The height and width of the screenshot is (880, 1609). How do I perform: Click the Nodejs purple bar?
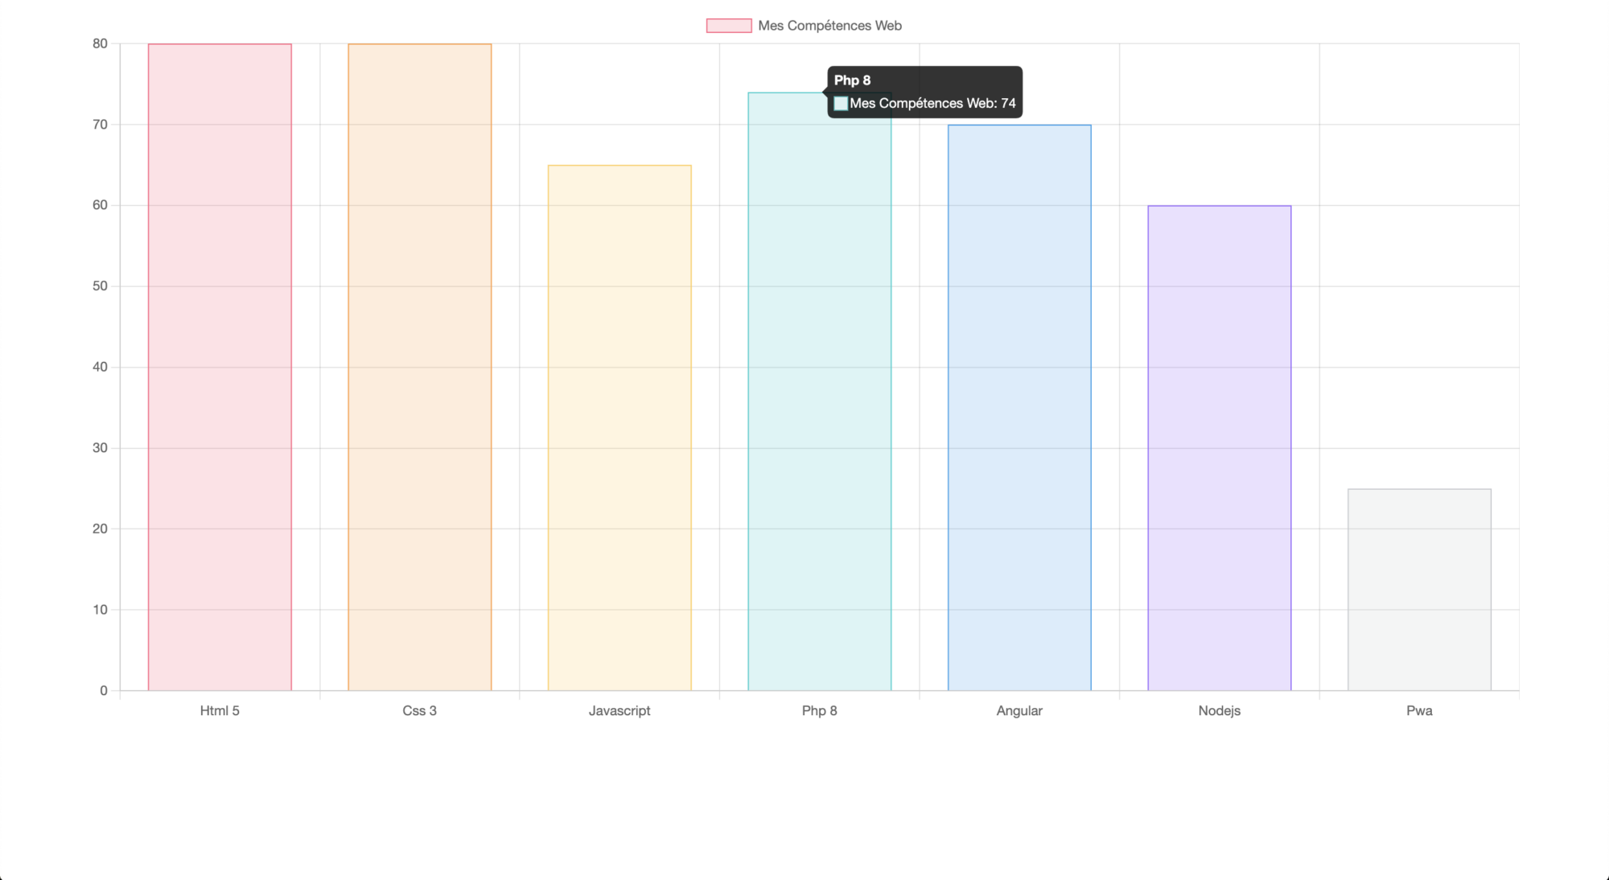(1220, 448)
